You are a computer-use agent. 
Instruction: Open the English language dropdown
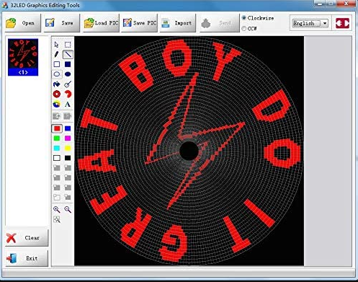coord(310,23)
